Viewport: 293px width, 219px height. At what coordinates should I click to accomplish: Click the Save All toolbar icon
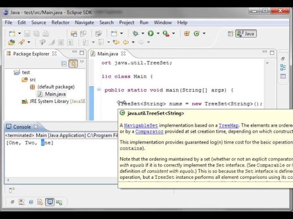click(36, 33)
